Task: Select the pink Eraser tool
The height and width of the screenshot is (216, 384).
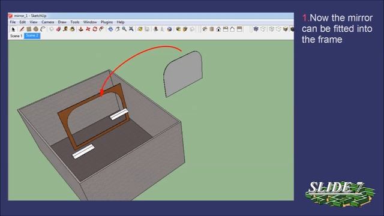Action: [x=58, y=29]
